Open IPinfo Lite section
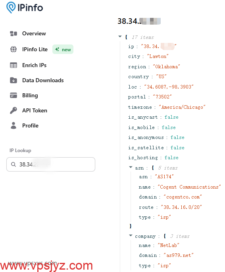The height and width of the screenshot is (272, 225). [35, 49]
